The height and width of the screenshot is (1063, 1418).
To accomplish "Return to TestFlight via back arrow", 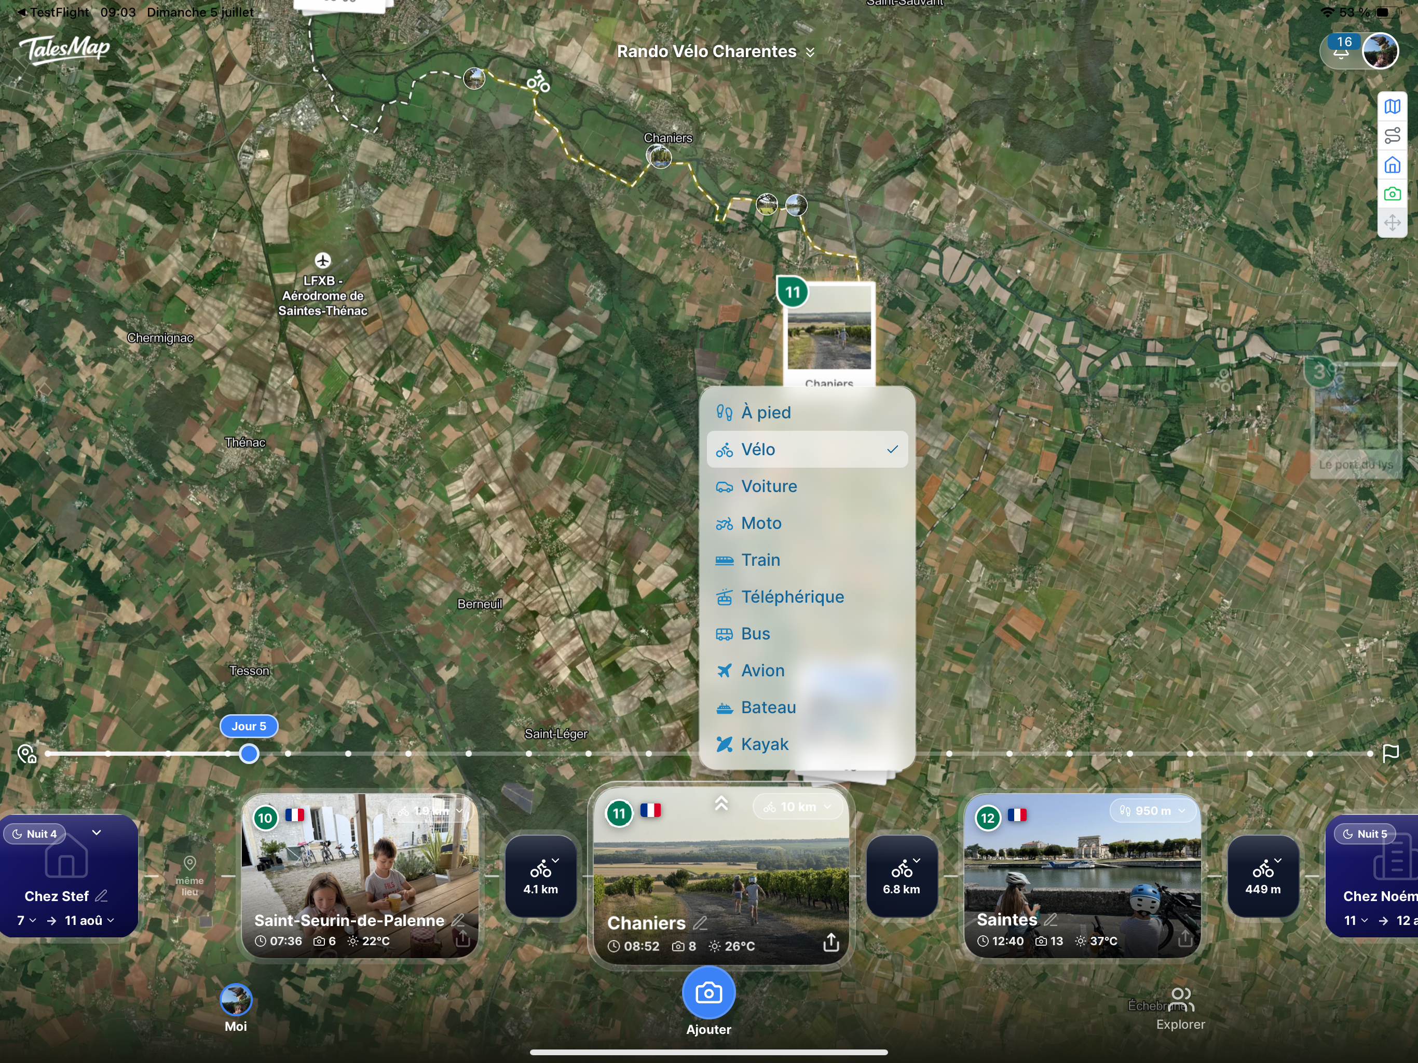I will [x=22, y=12].
